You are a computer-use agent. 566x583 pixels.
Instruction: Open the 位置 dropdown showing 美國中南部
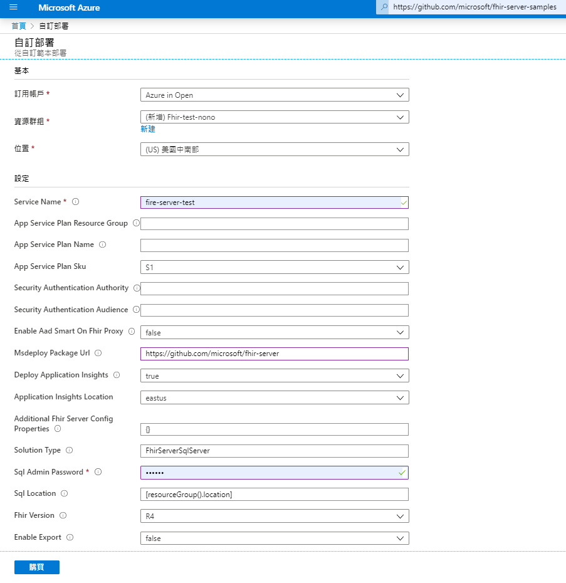pos(275,149)
